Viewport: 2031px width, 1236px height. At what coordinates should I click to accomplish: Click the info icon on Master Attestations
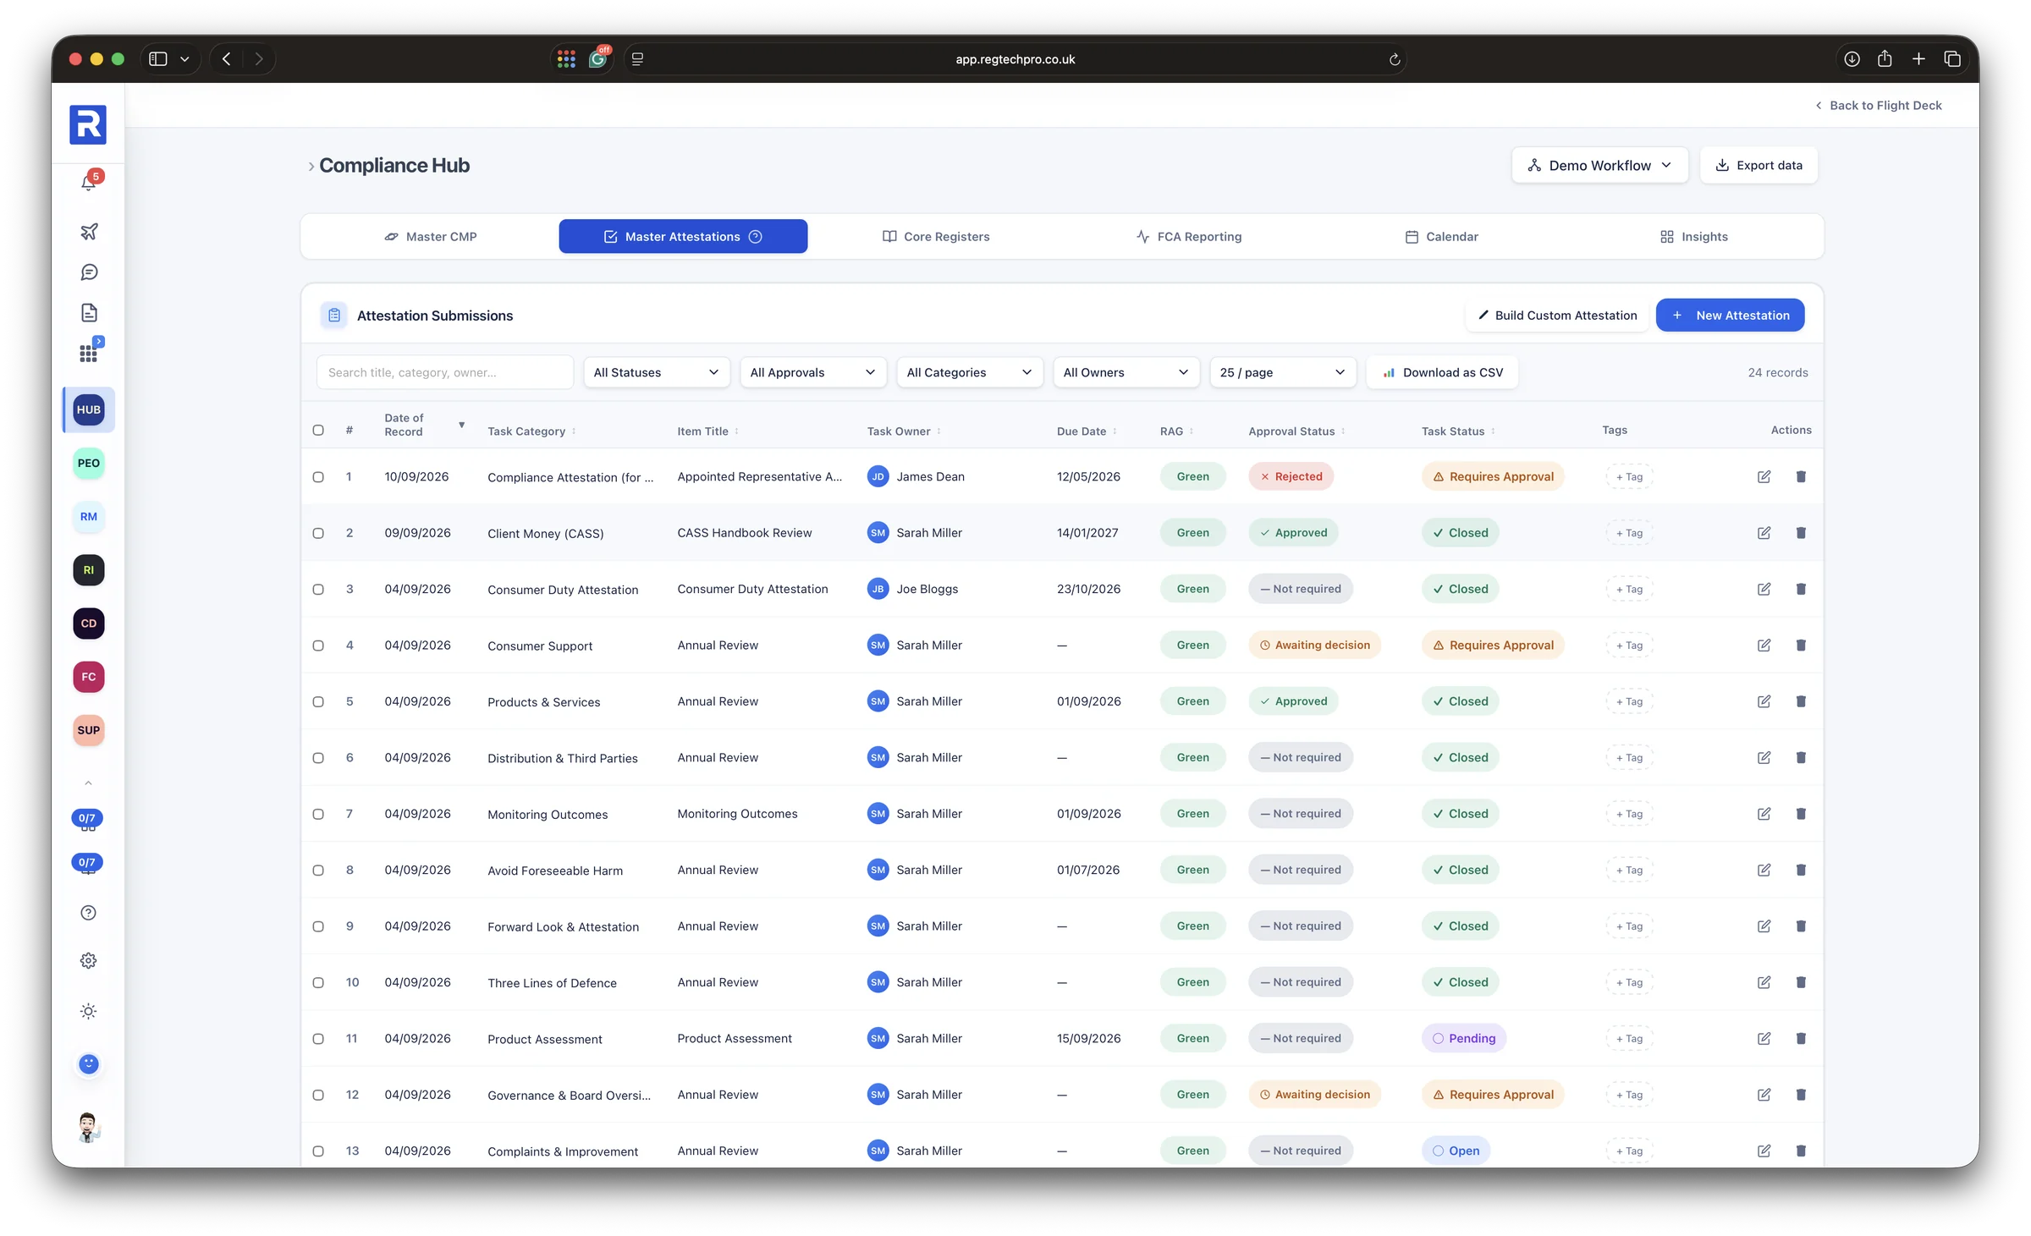tap(755, 237)
